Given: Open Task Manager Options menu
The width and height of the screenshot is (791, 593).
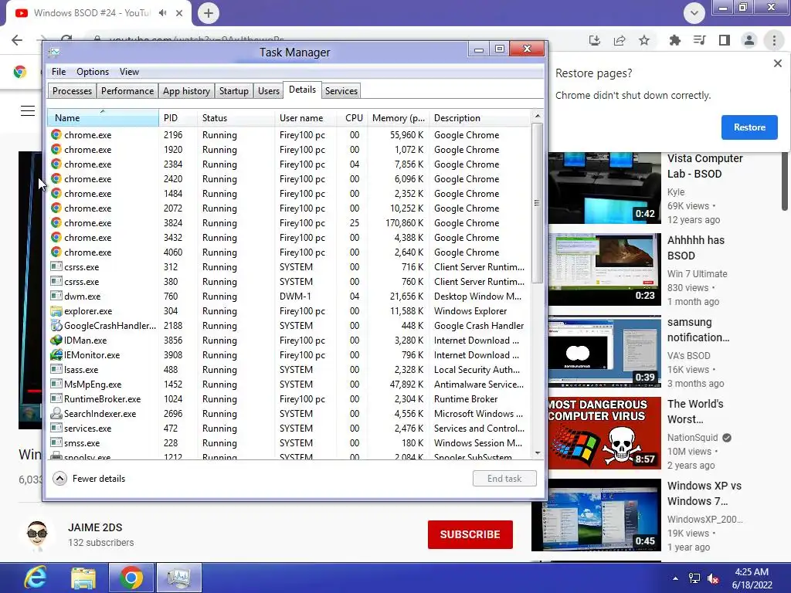Looking at the screenshot, I should click(x=93, y=72).
